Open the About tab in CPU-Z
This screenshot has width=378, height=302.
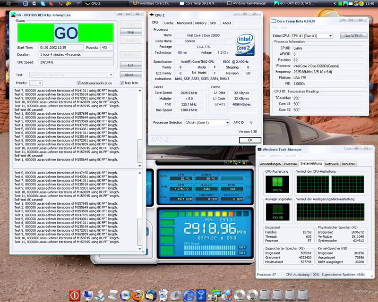pos(227,23)
